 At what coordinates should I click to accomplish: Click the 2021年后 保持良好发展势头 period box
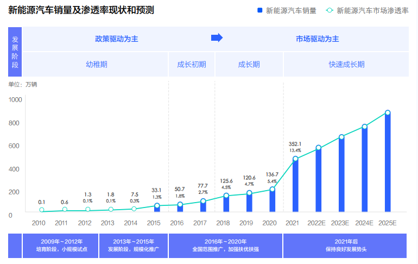pos(346,246)
